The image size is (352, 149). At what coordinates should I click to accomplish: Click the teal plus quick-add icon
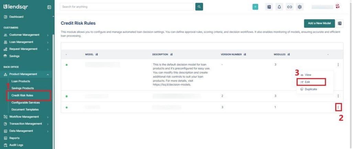pyautogui.click(x=255, y=7)
